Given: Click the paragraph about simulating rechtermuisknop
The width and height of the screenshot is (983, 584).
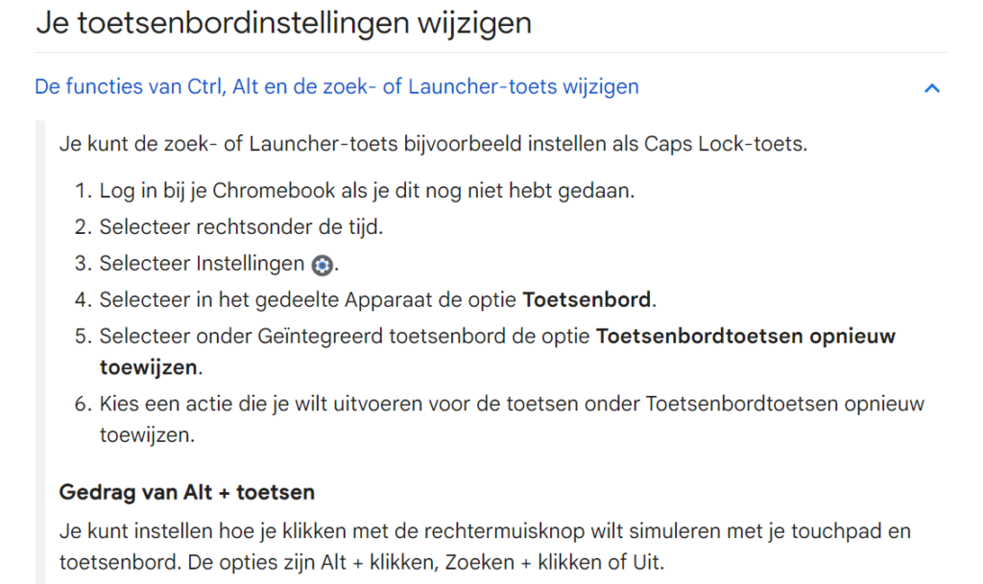Looking at the screenshot, I should pyautogui.click(x=485, y=531).
